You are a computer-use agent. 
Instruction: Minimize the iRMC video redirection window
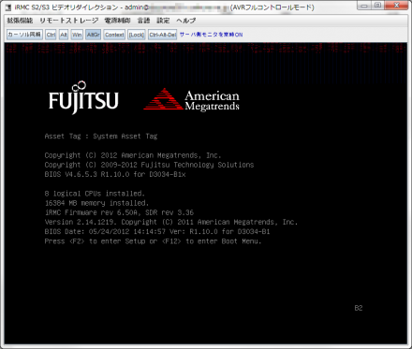364,6
